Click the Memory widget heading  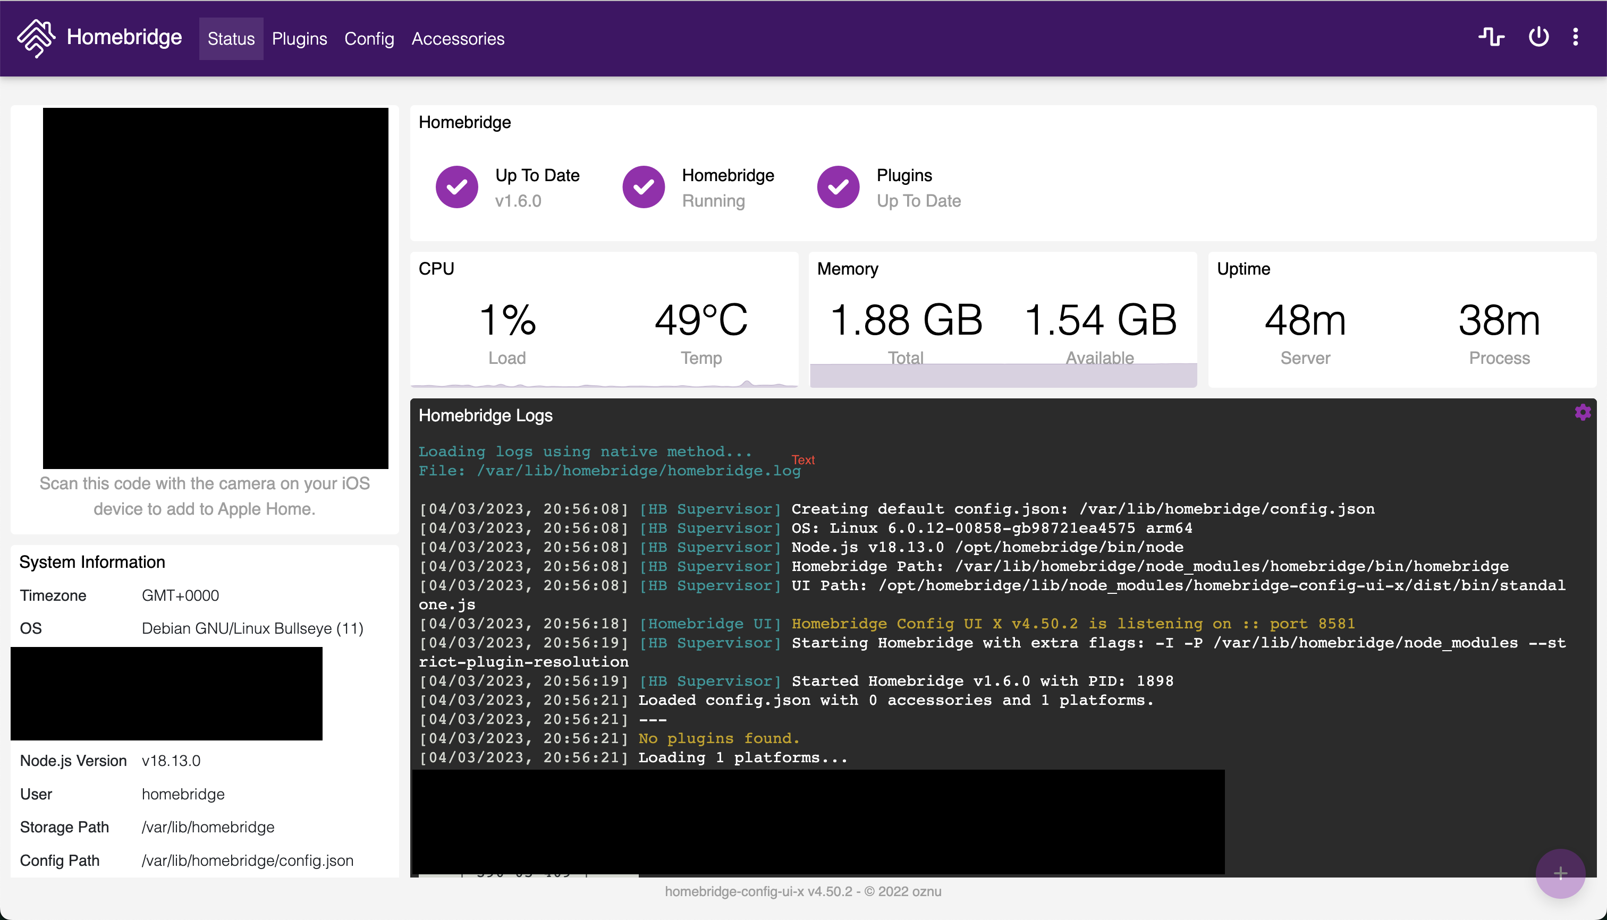[x=847, y=269]
